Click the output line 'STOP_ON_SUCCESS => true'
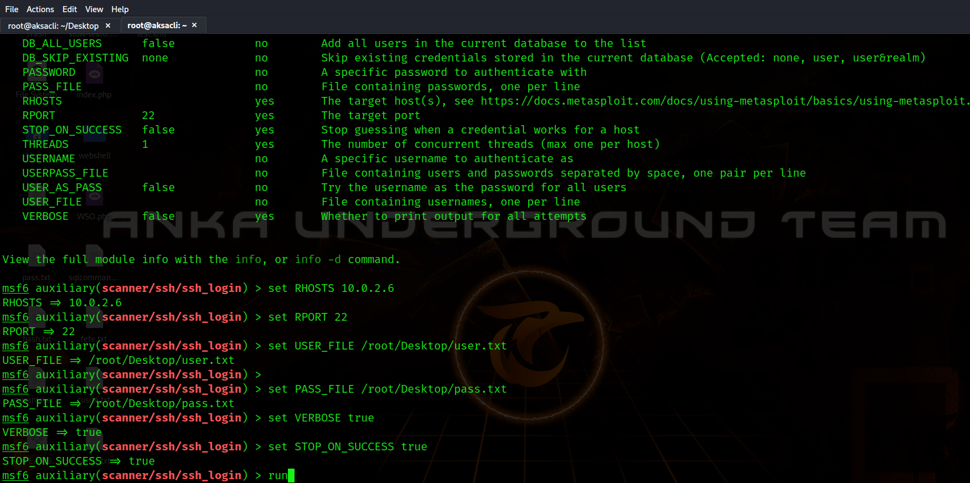This screenshot has height=483, width=970. [x=79, y=461]
